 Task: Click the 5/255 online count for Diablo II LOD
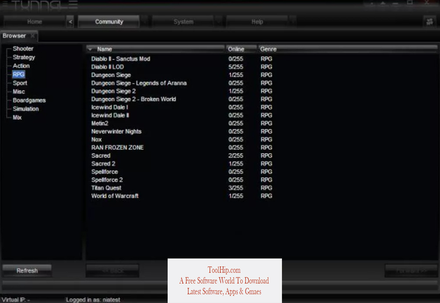click(x=236, y=67)
